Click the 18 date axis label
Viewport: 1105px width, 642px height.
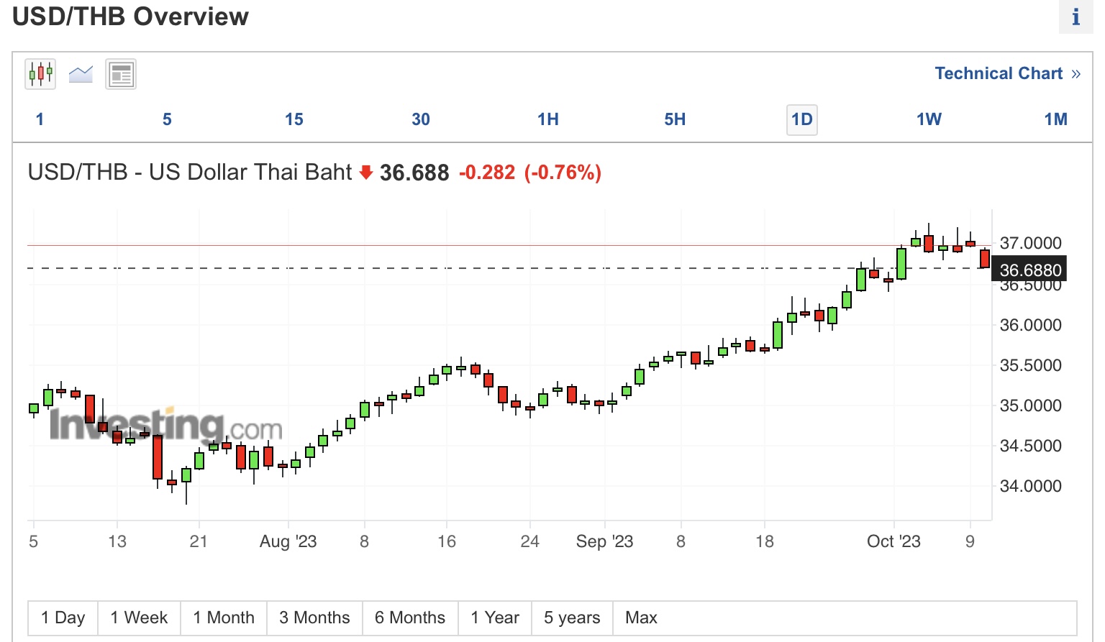coord(765,541)
